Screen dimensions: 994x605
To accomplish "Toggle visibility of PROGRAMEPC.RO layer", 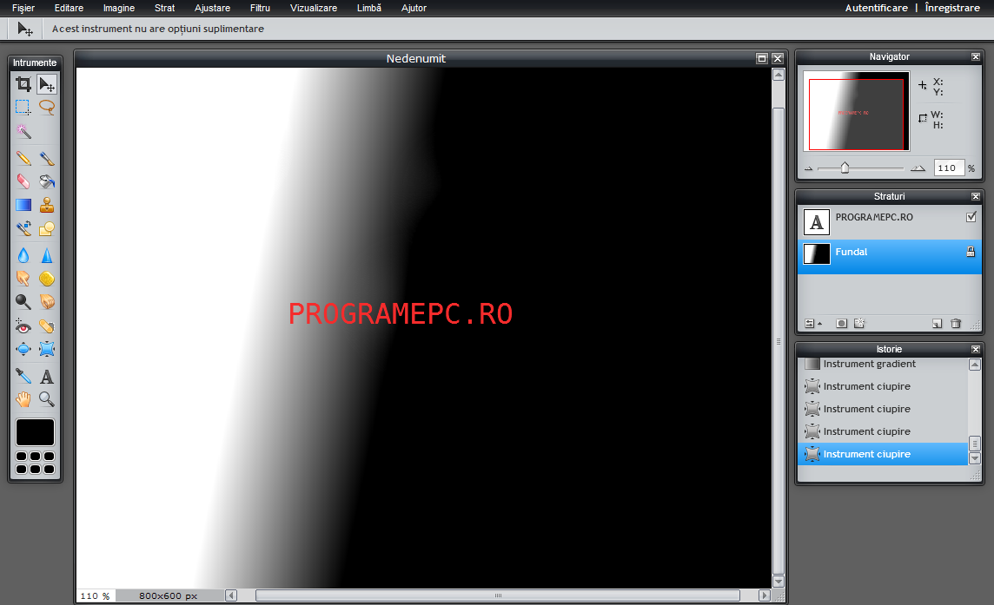I will (x=971, y=217).
